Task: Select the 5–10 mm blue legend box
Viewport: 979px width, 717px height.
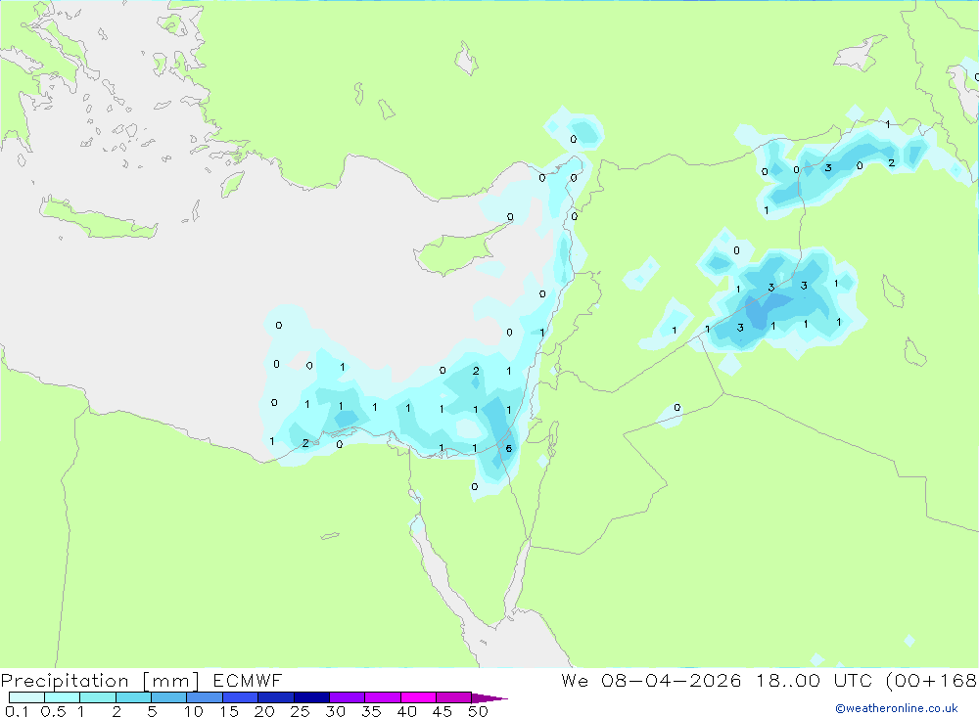Action: click(x=168, y=697)
